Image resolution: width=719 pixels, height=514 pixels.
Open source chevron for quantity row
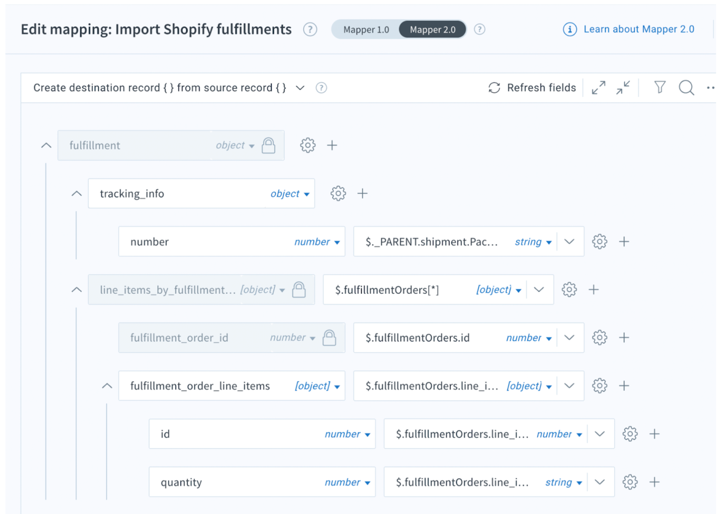[x=600, y=482]
